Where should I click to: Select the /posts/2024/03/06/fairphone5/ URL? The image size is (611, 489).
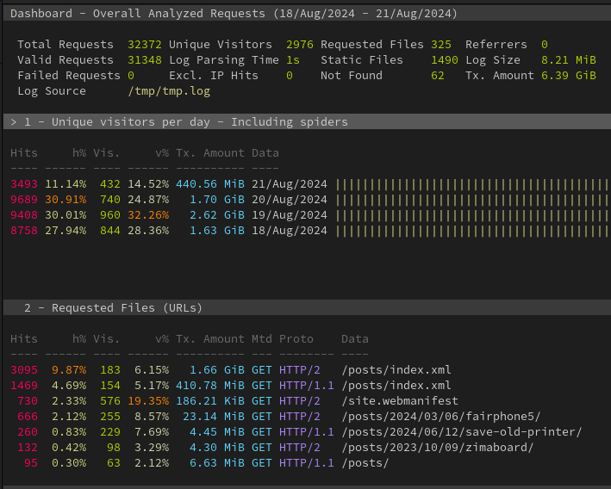point(440,417)
